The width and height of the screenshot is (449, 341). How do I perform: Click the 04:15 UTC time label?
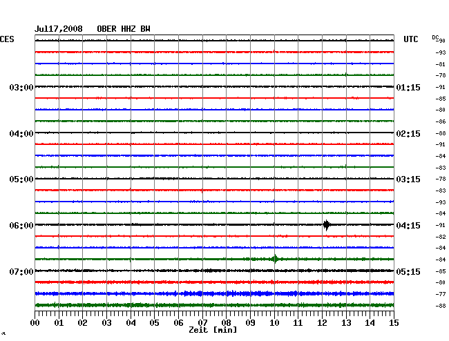click(408, 226)
